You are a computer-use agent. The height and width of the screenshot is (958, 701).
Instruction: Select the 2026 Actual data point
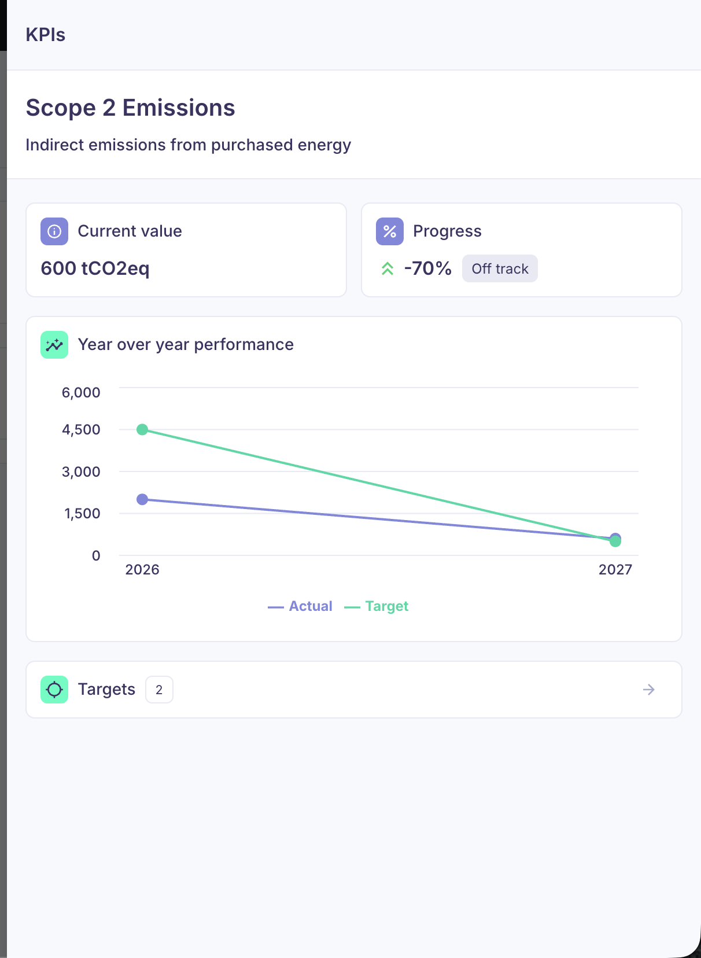click(142, 499)
